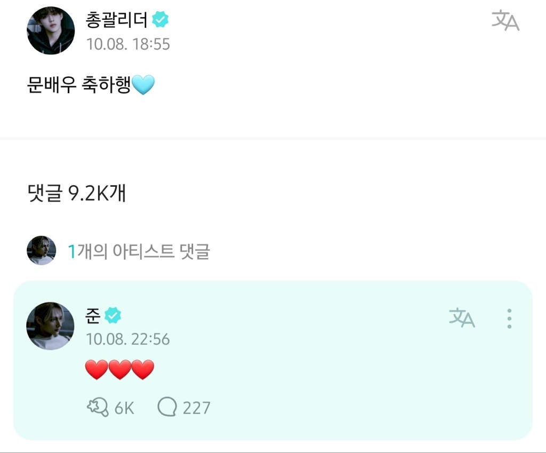Open the 총괄리더 username link
The height and width of the screenshot is (453, 546).
[x=117, y=20]
